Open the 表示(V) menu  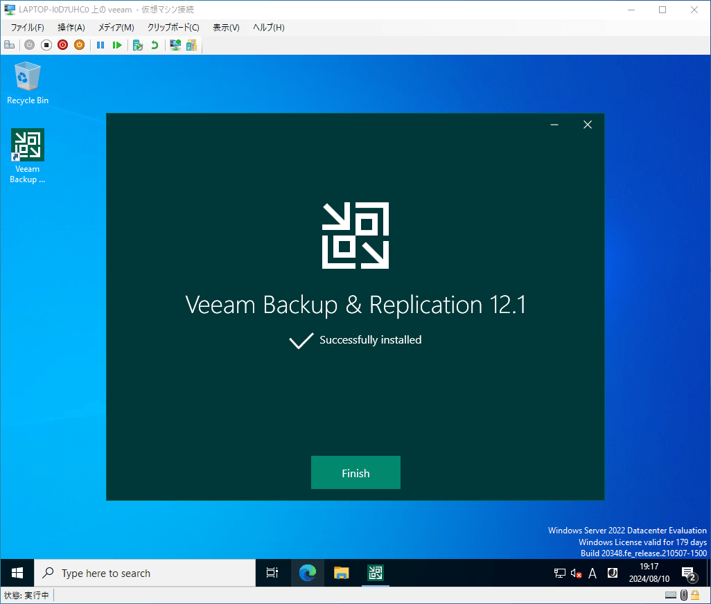(x=227, y=27)
